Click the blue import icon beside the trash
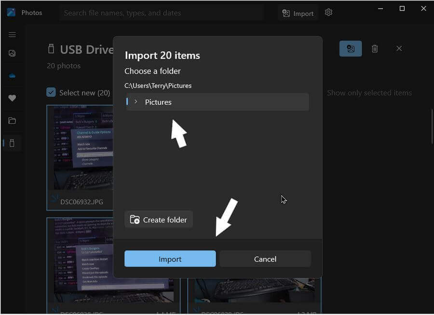This screenshot has height=315, width=434. coord(351,49)
